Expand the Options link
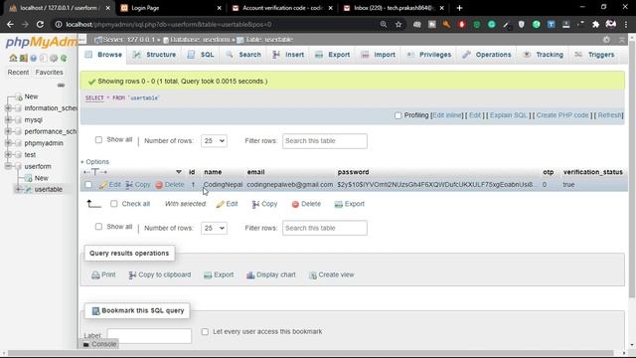This screenshot has width=636, height=358. 95,162
